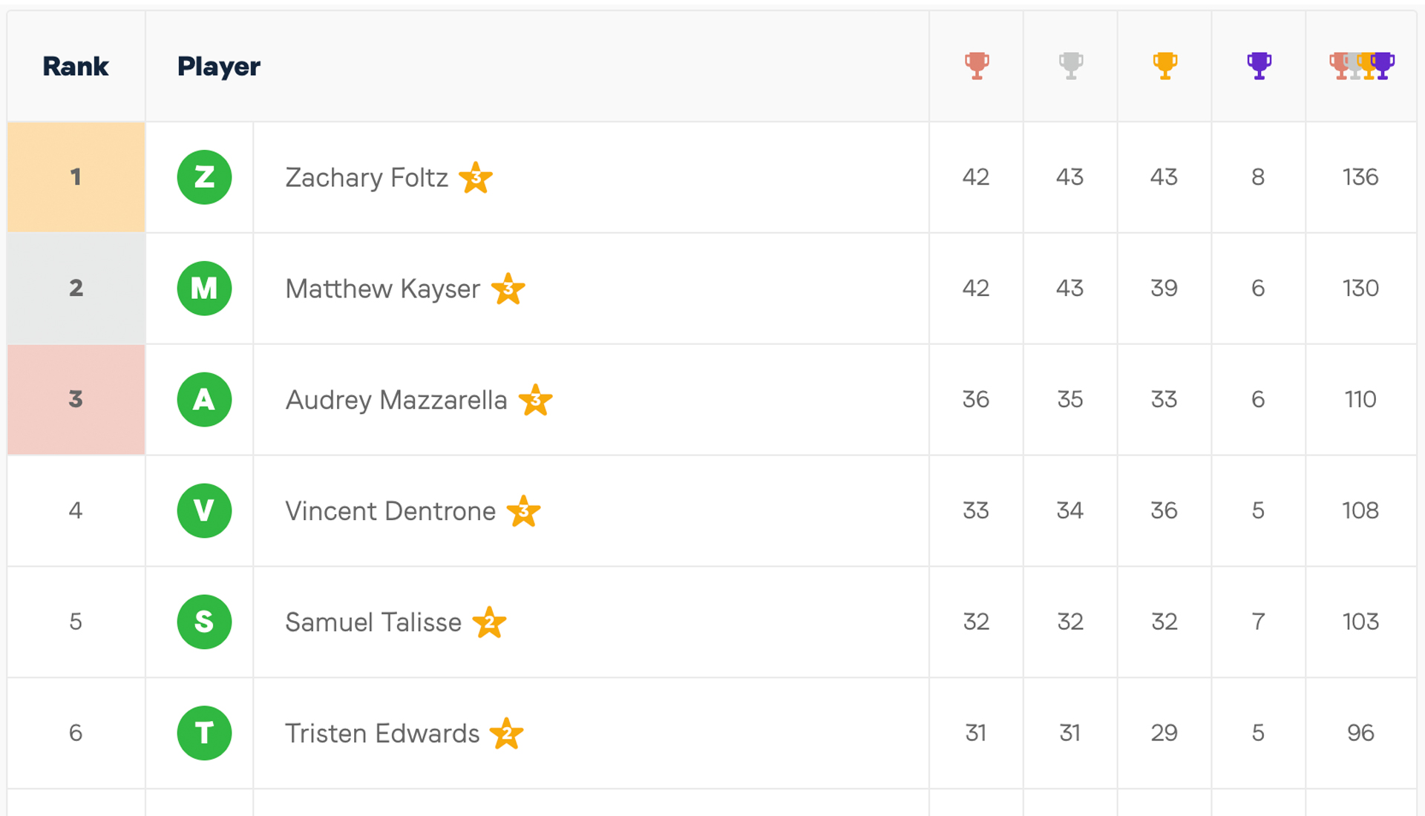Click Zachary Foltz's total score 136
The image size is (1425, 816).
tap(1360, 177)
